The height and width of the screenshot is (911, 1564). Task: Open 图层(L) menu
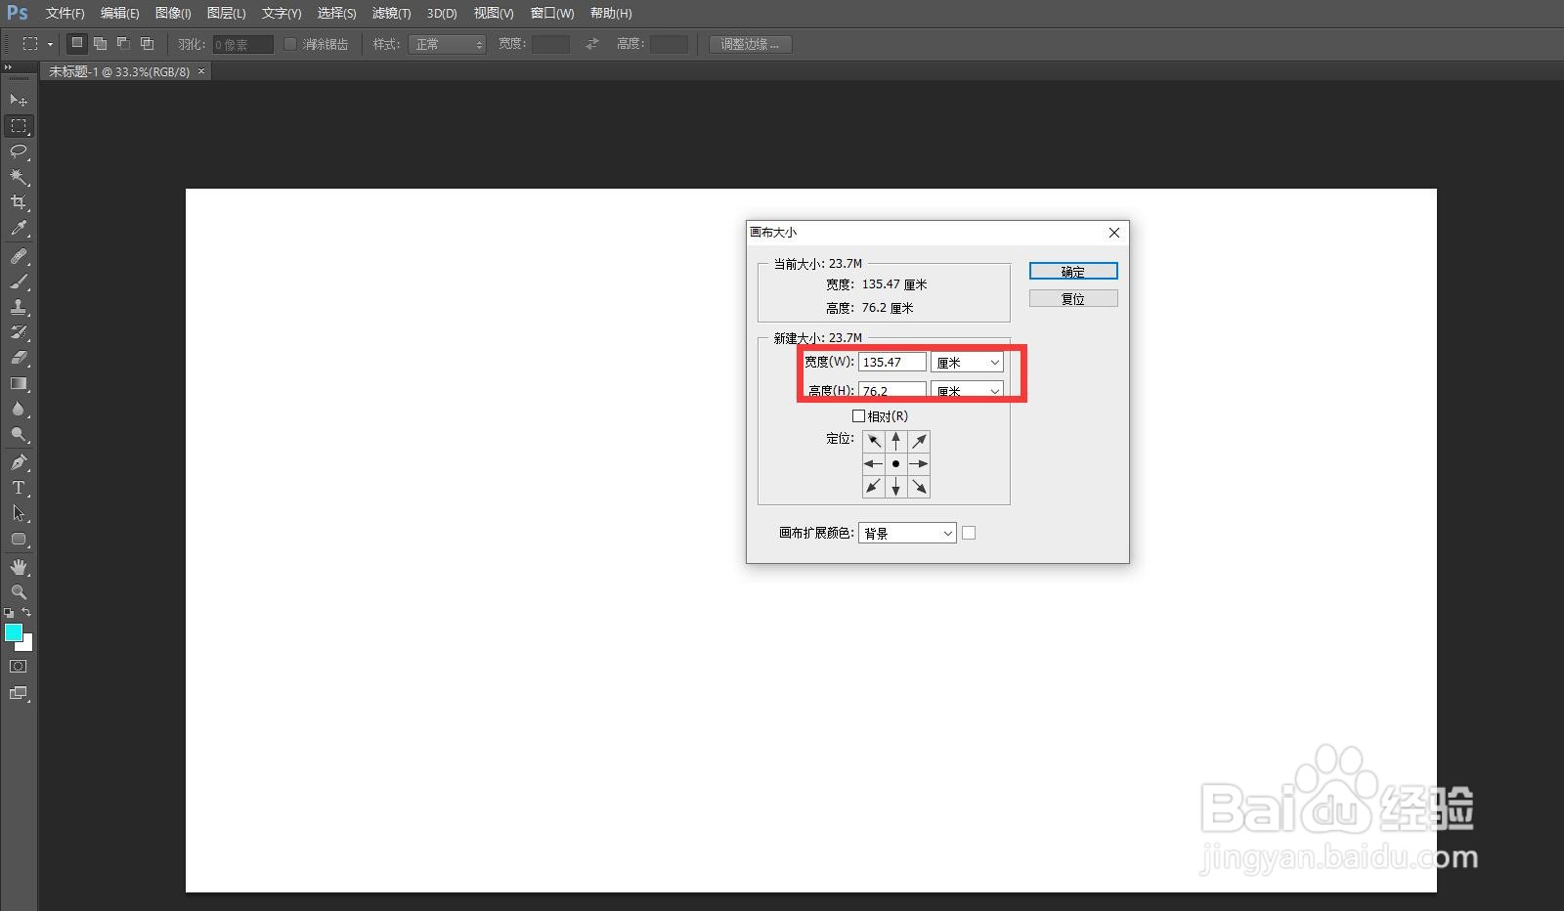click(226, 13)
